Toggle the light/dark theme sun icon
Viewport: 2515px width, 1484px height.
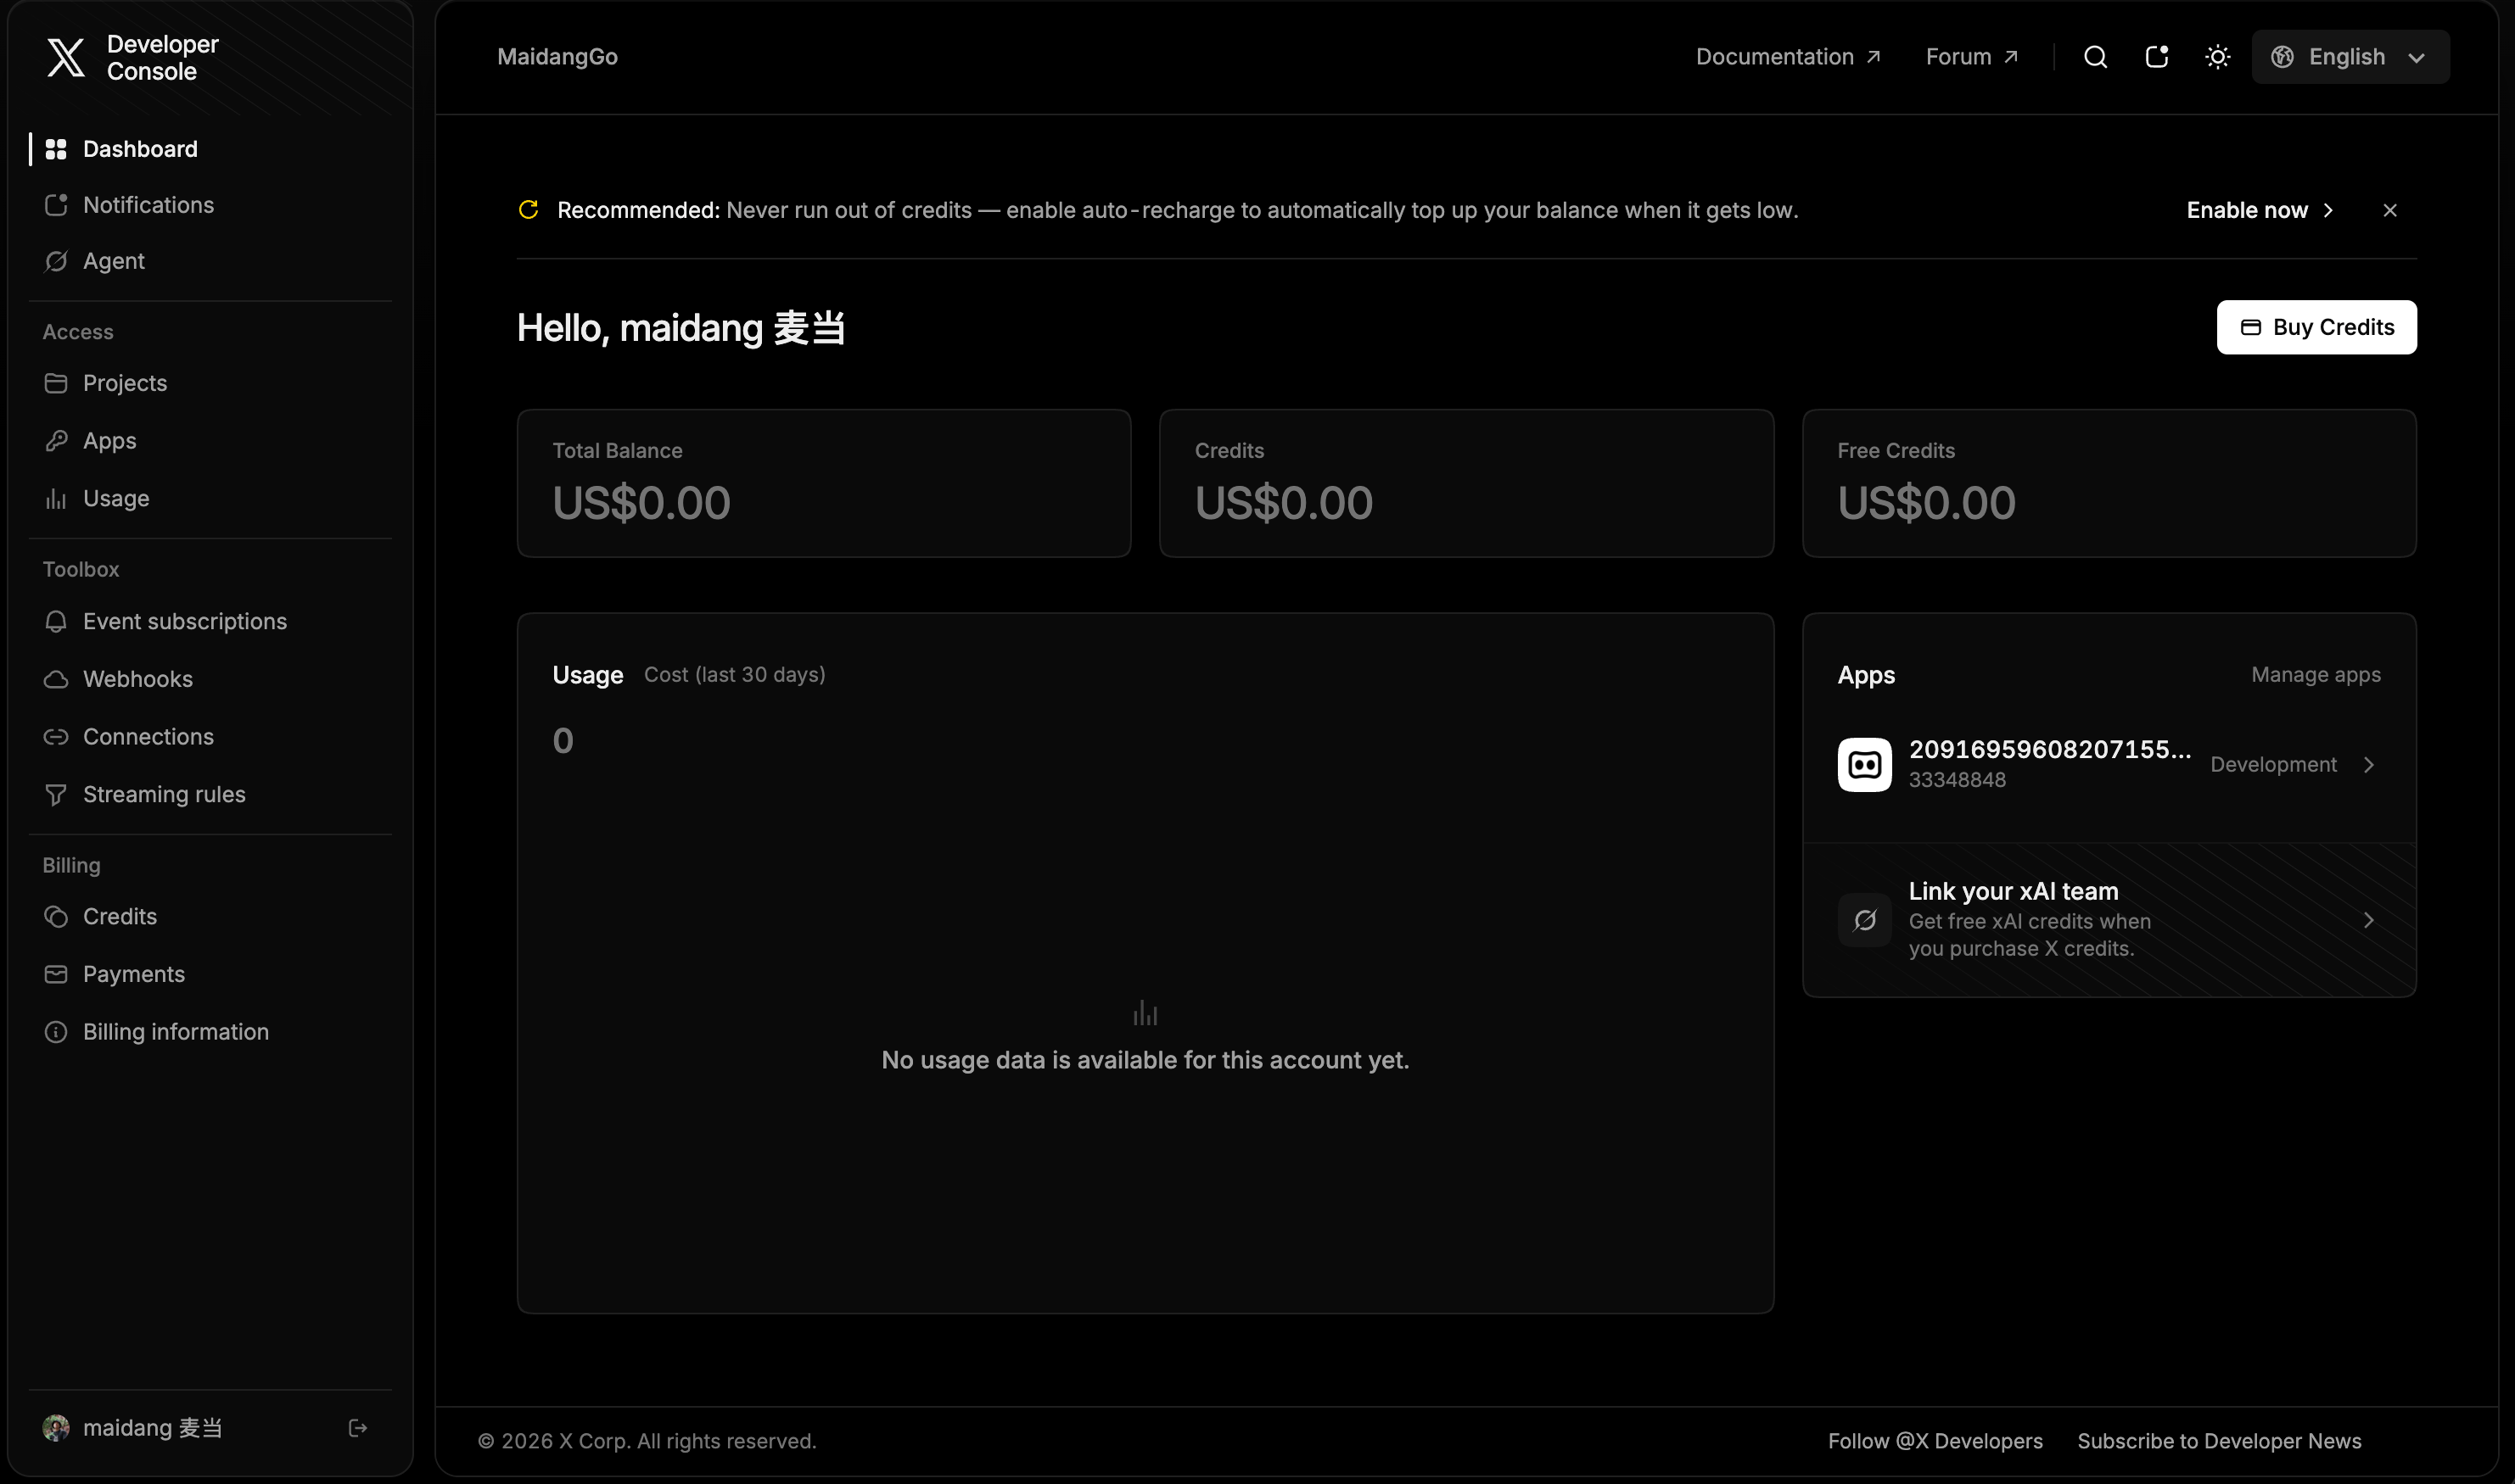point(2218,57)
